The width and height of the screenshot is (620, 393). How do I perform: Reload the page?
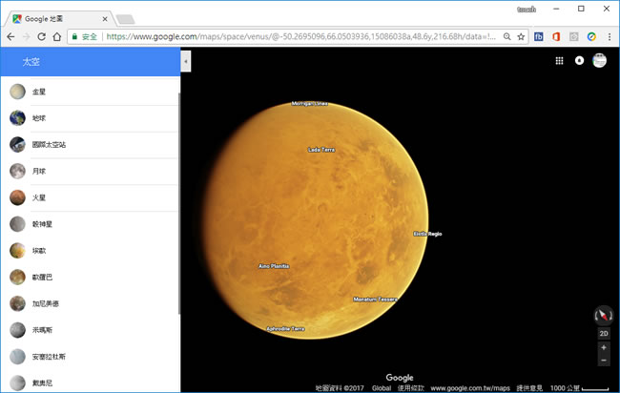[41, 36]
